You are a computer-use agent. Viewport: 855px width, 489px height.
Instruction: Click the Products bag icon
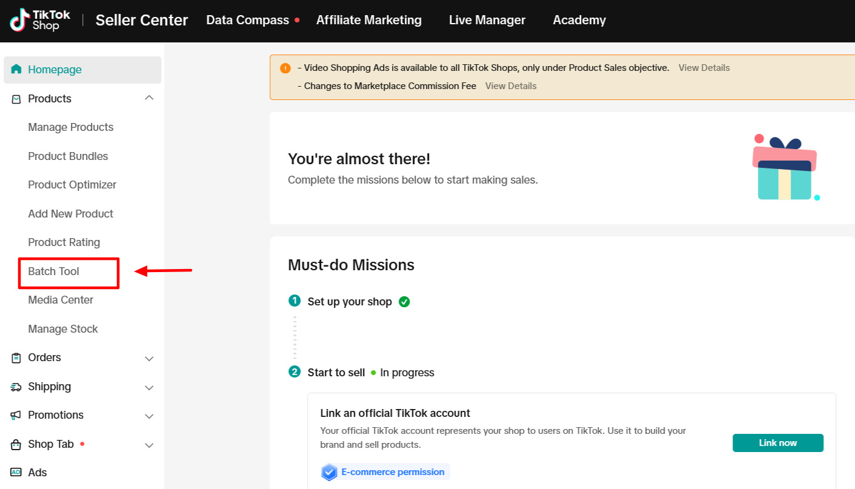[16, 99]
